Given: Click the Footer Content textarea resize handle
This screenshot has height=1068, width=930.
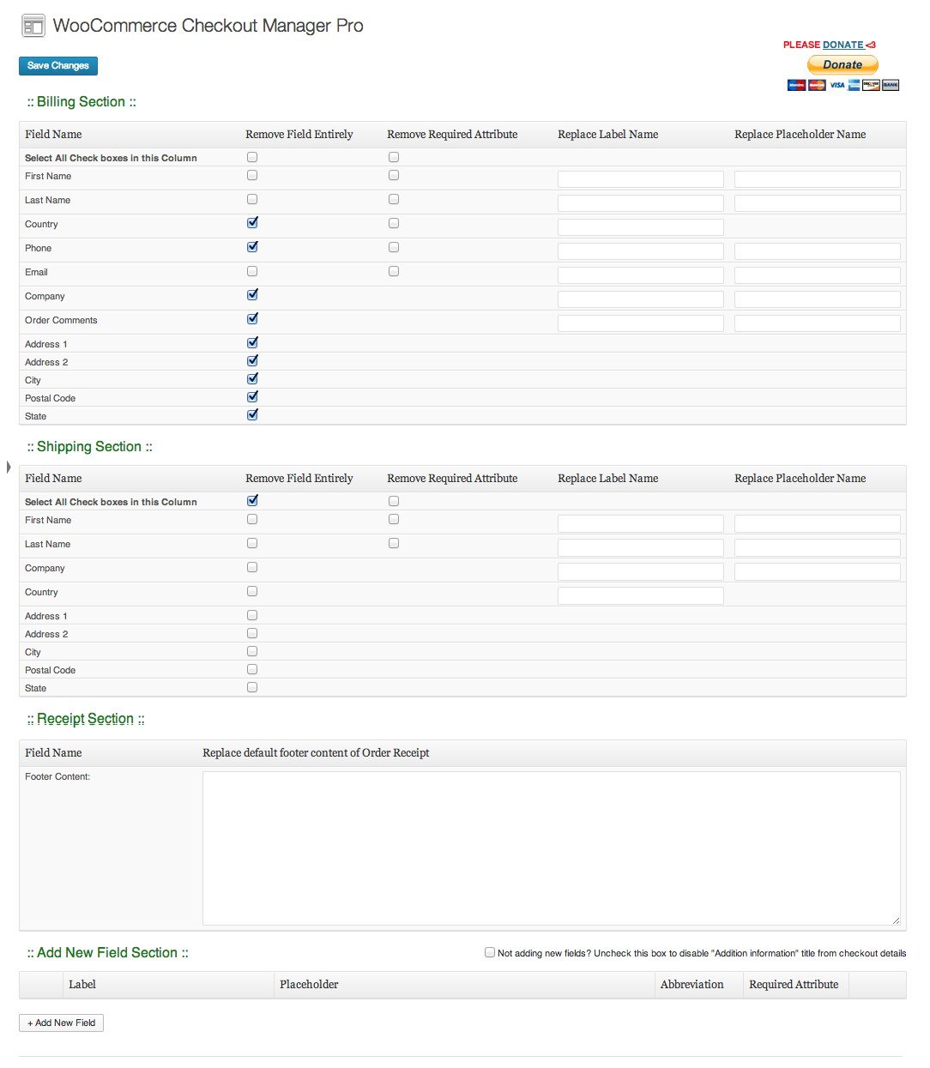Looking at the screenshot, I should coord(896,920).
